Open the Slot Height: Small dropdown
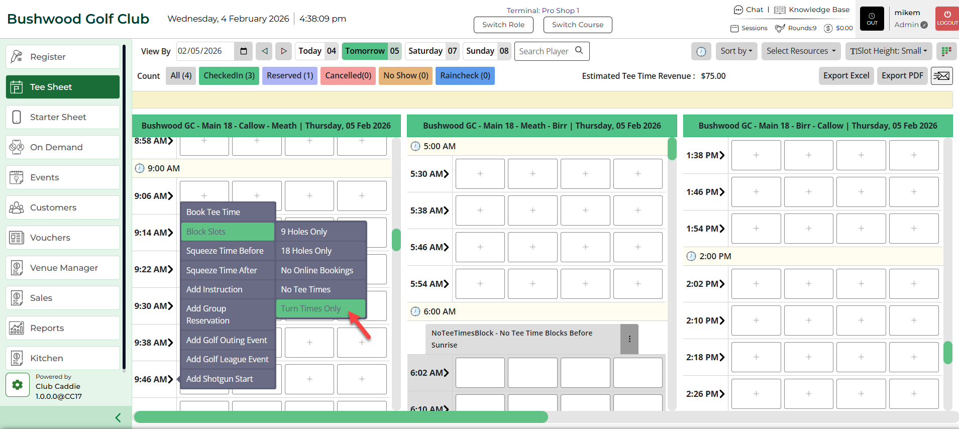This screenshot has width=959, height=429. (x=888, y=51)
